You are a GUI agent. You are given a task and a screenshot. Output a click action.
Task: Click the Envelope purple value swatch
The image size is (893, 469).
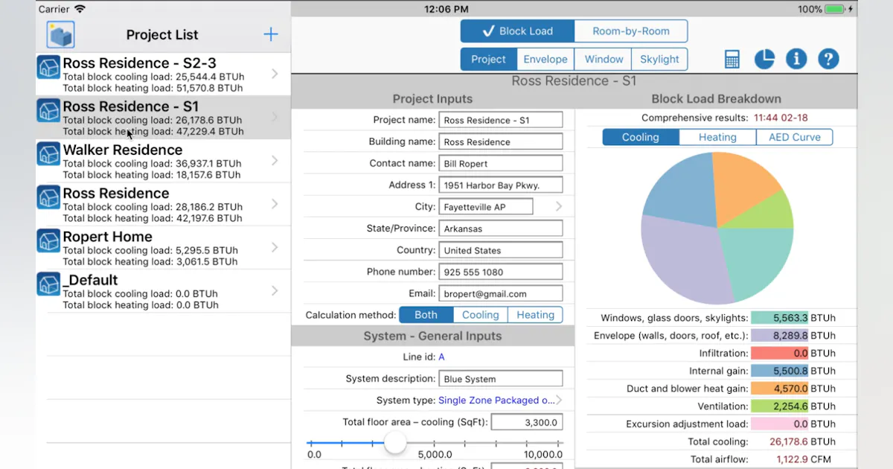(x=779, y=336)
